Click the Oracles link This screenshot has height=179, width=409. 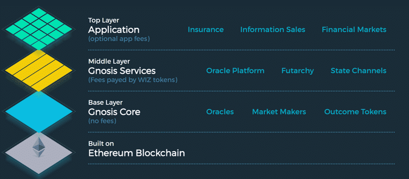(x=220, y=112)
